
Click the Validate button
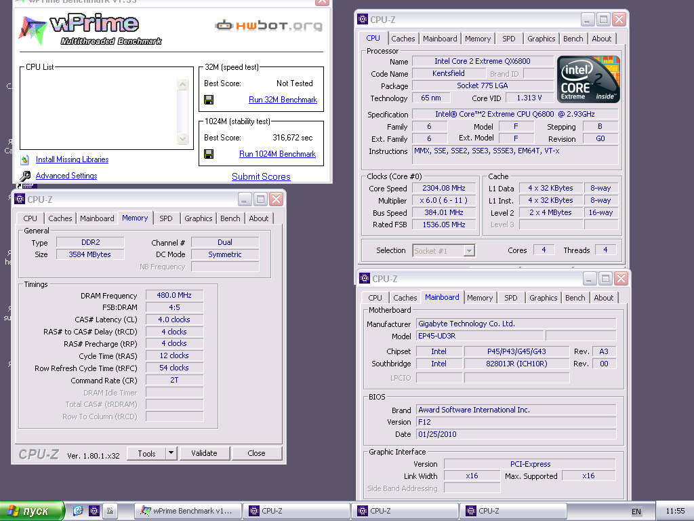pos(205,453)
